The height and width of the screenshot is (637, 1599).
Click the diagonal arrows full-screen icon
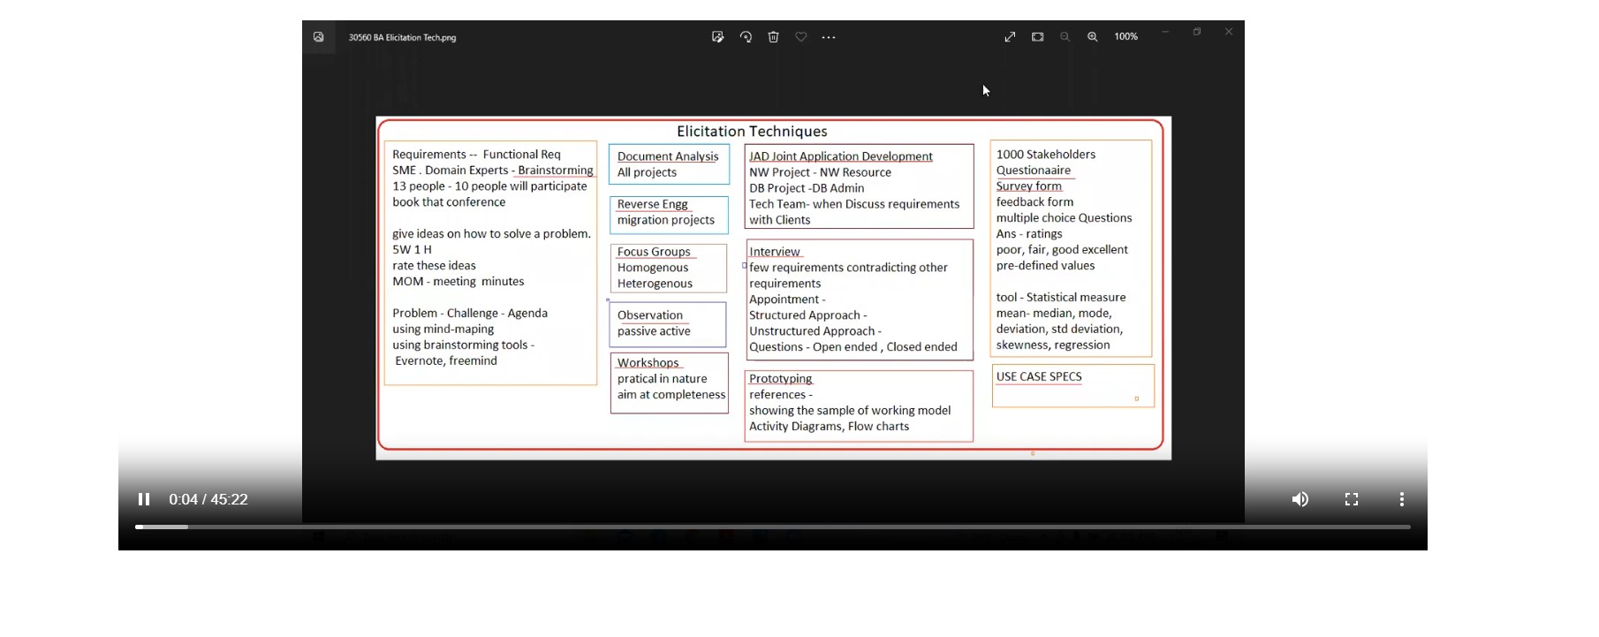1010,37
